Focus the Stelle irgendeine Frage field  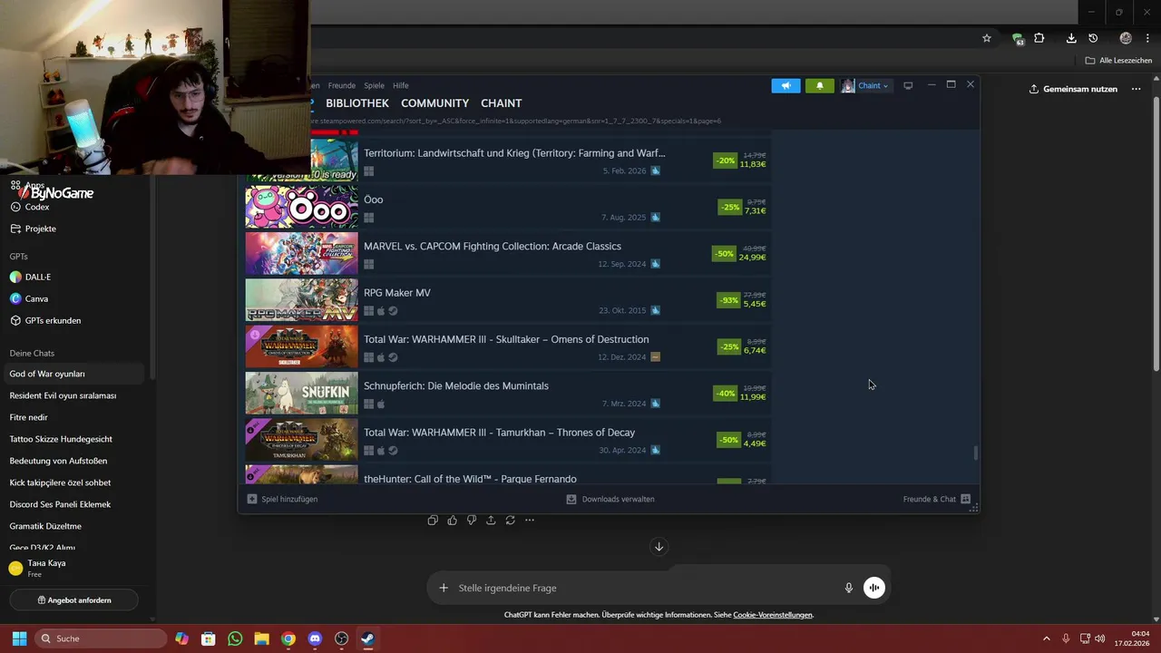pos(644,588)
